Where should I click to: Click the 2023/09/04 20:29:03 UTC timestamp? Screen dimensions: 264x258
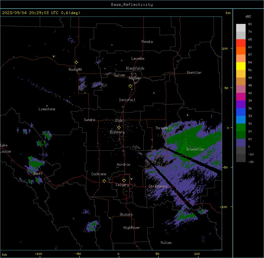30,13
